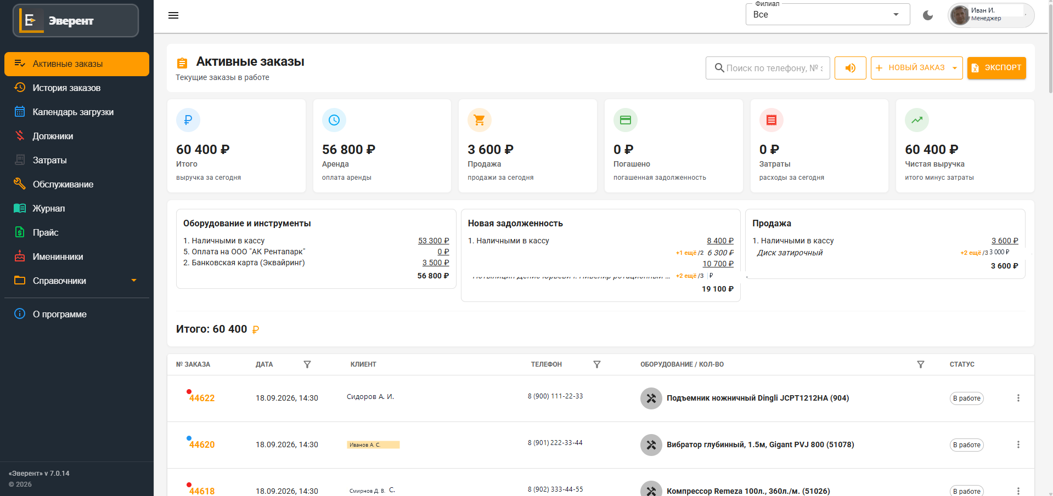Open Календарь загрузки page

[77, 112]
